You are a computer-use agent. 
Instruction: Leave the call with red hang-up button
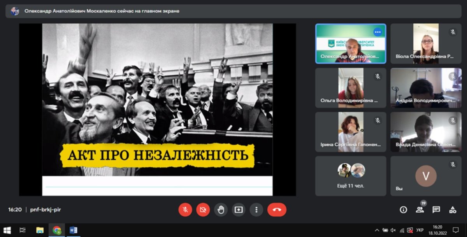(277, 210)
